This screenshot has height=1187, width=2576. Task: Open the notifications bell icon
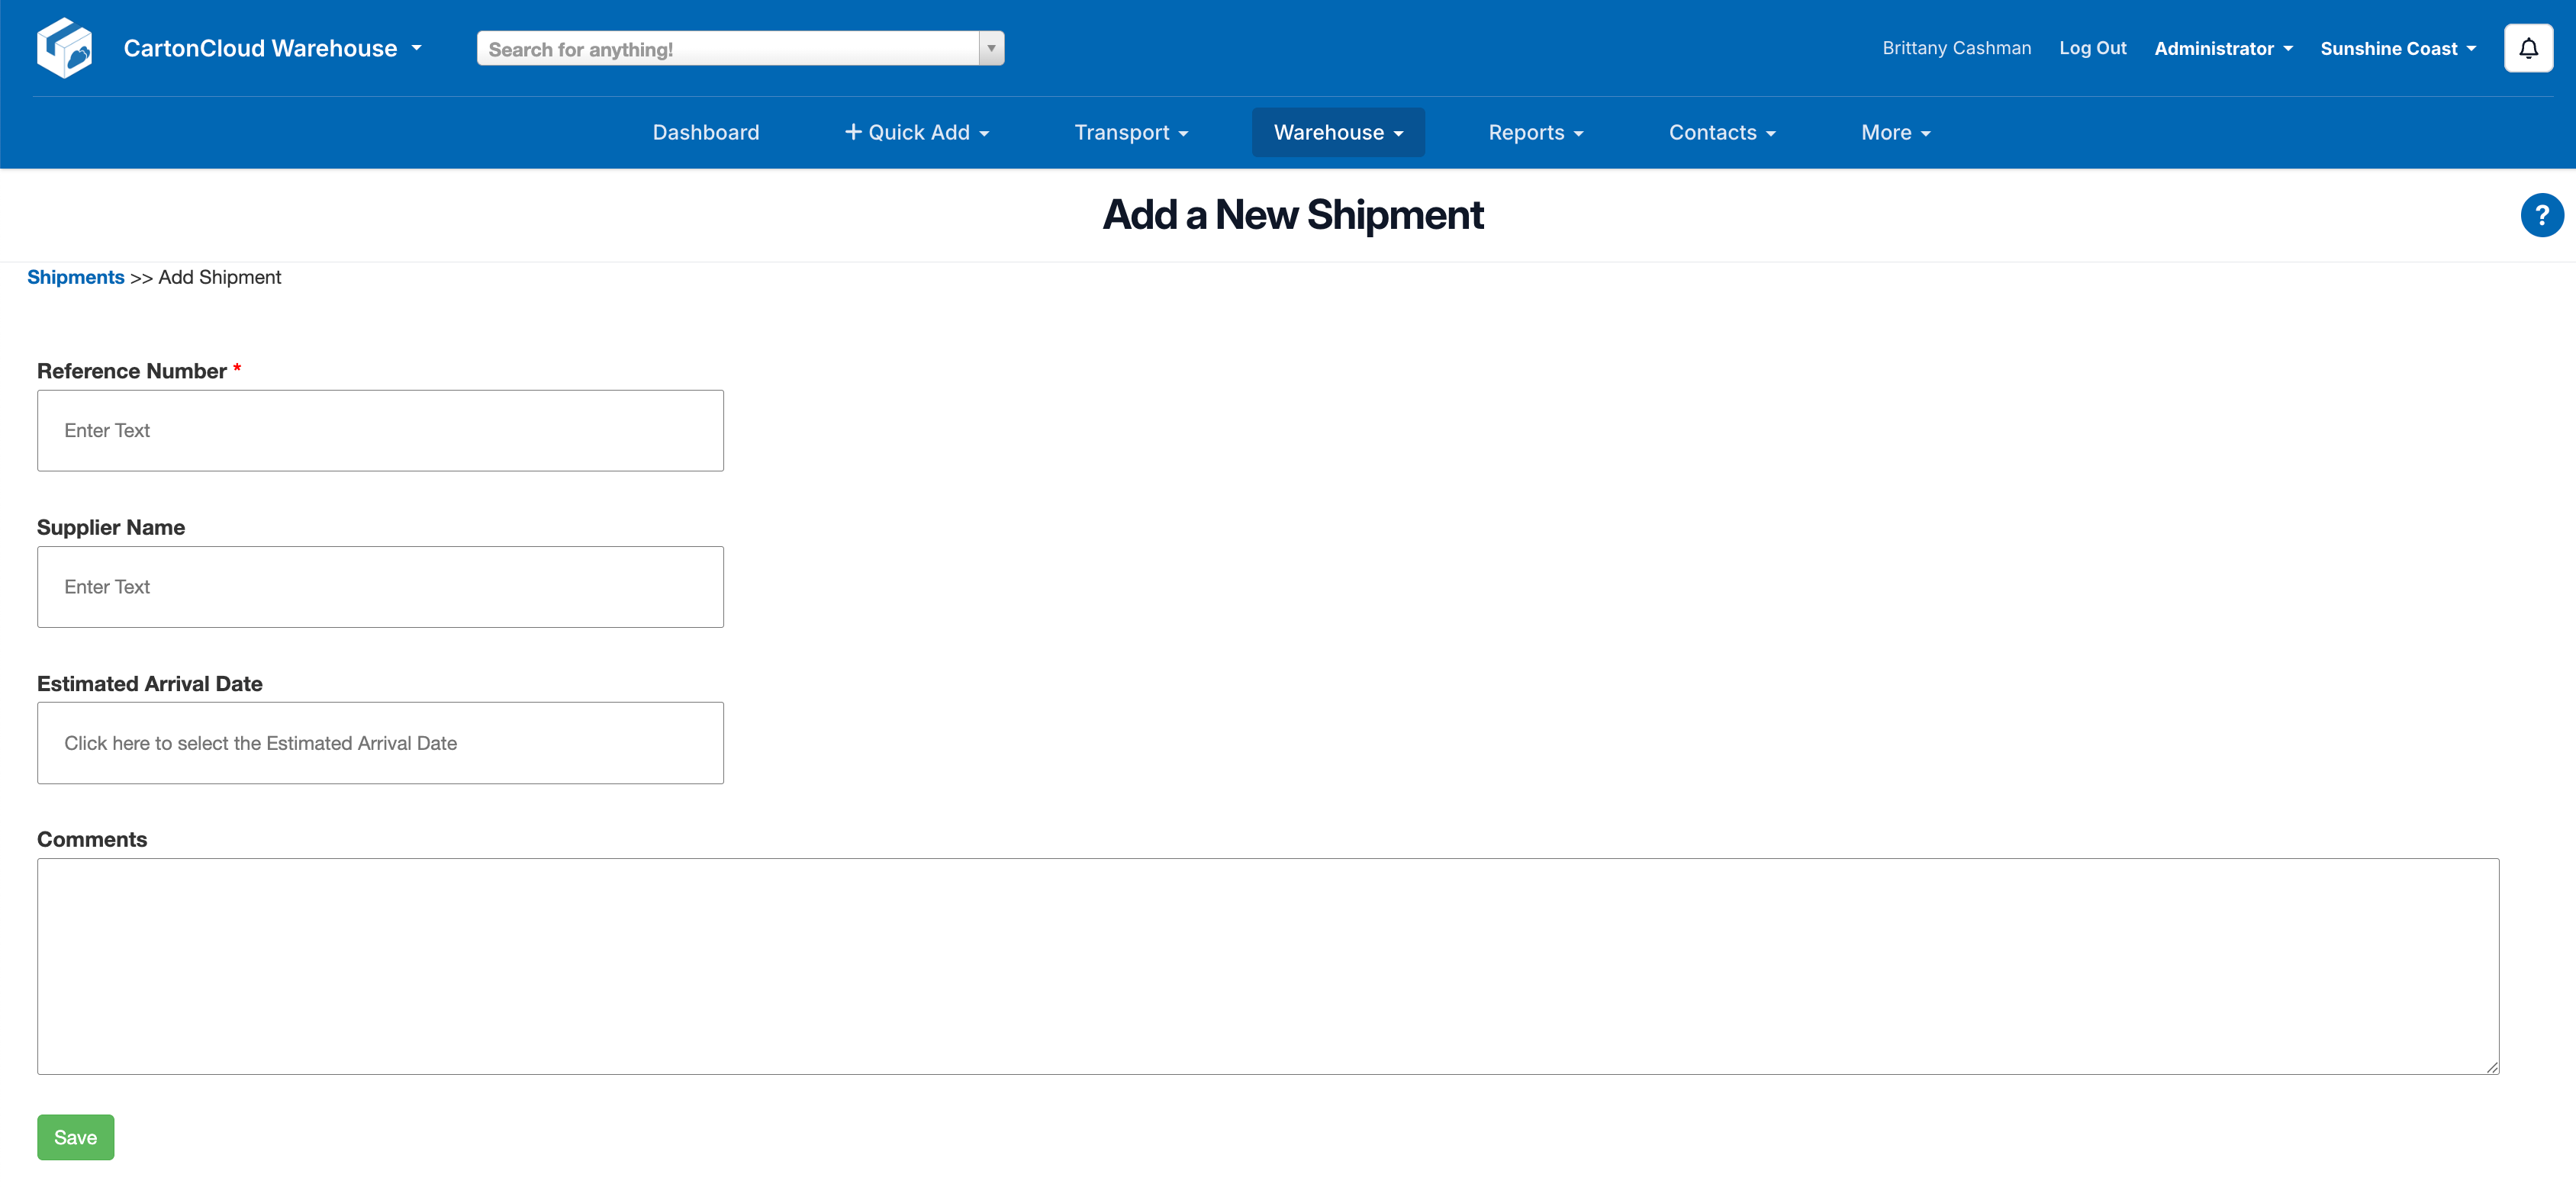(x=2527, y=48)
